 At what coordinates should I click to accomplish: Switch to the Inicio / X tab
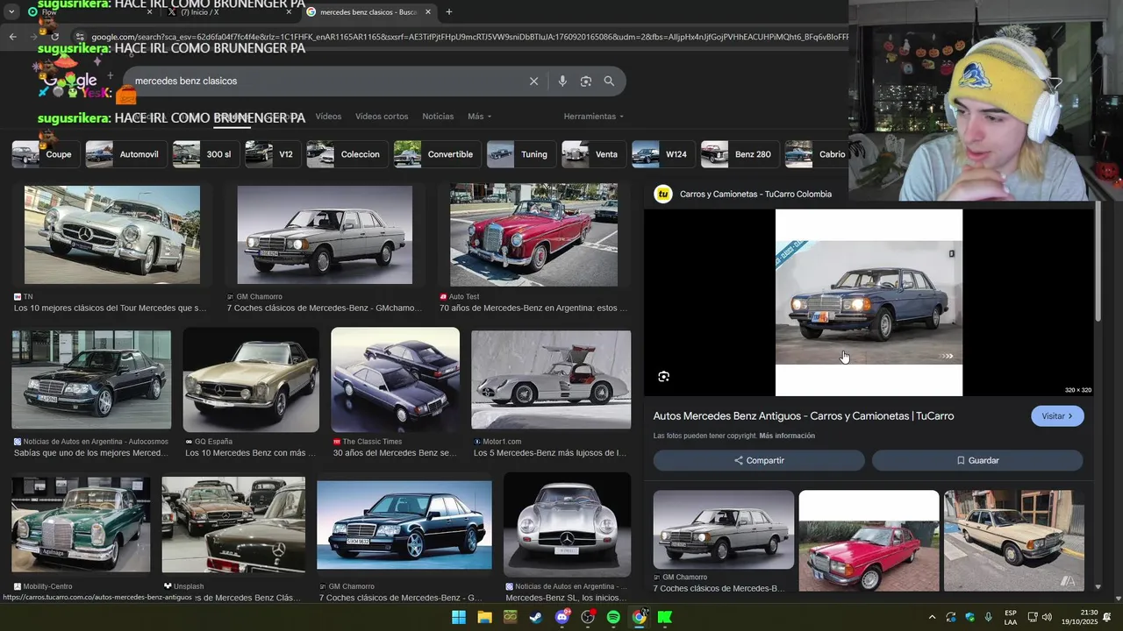(x=224, y=12)
